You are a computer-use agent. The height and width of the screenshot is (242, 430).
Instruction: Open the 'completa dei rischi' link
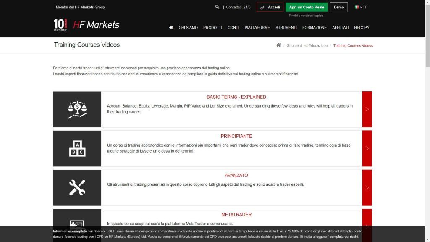pyautogui.click(x=343, y=237)
